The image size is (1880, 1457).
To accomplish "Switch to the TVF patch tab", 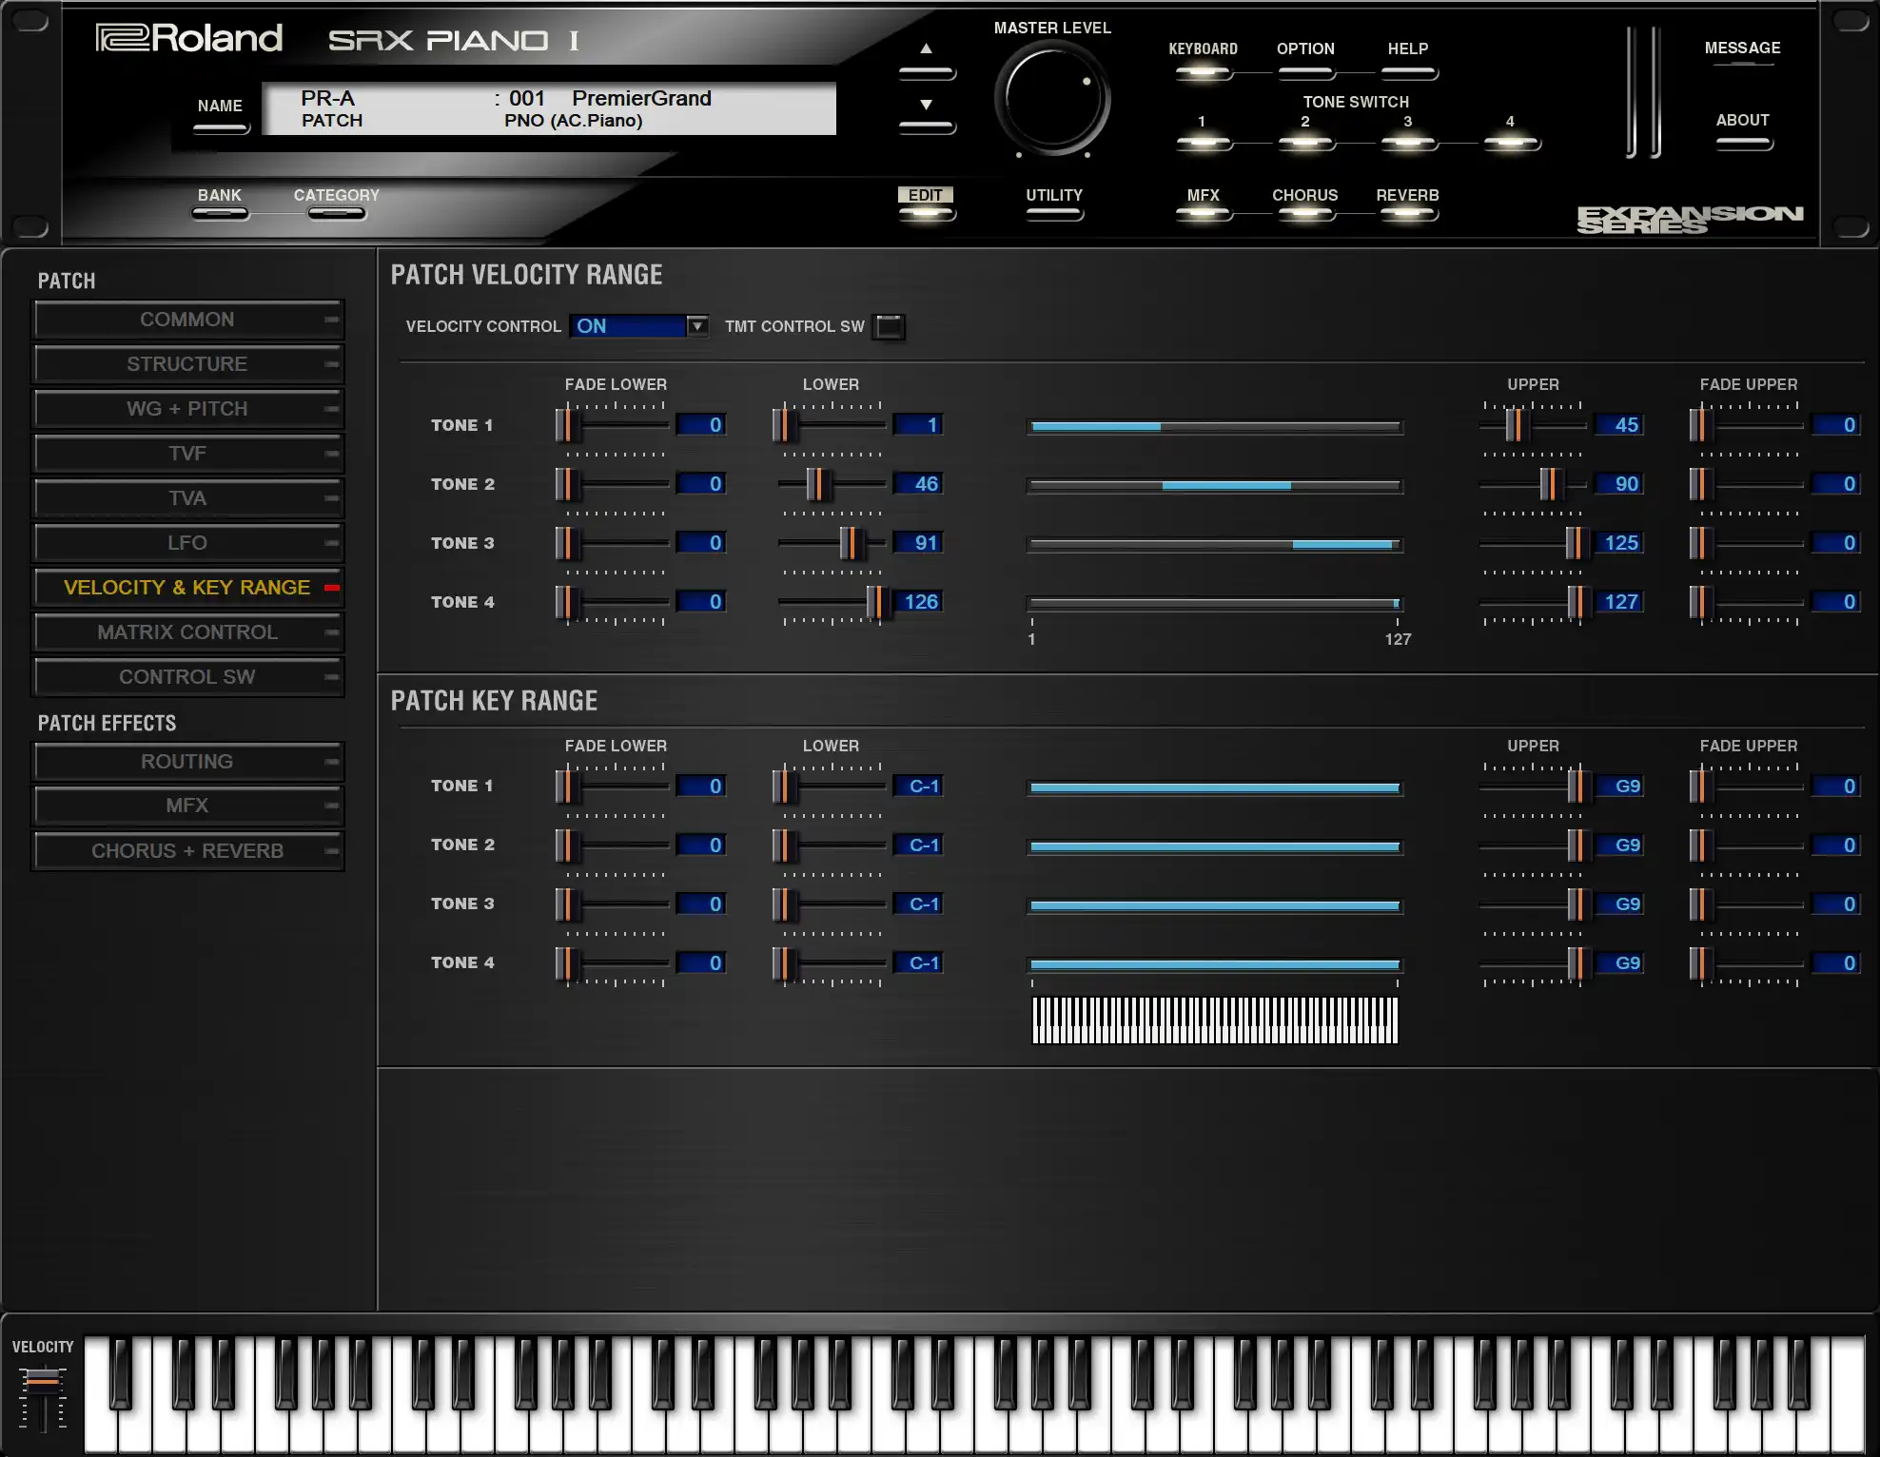I will (x=187, y=454).
